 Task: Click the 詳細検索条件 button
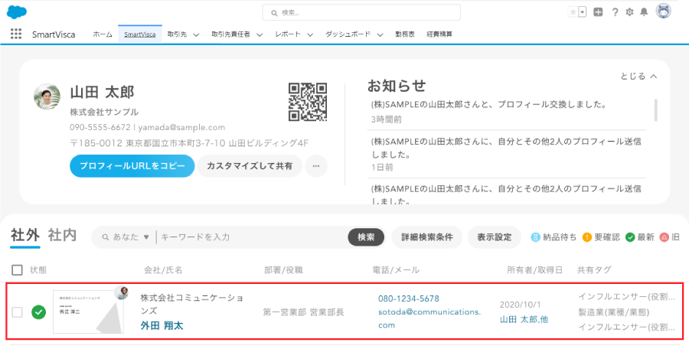pos(427,237)
